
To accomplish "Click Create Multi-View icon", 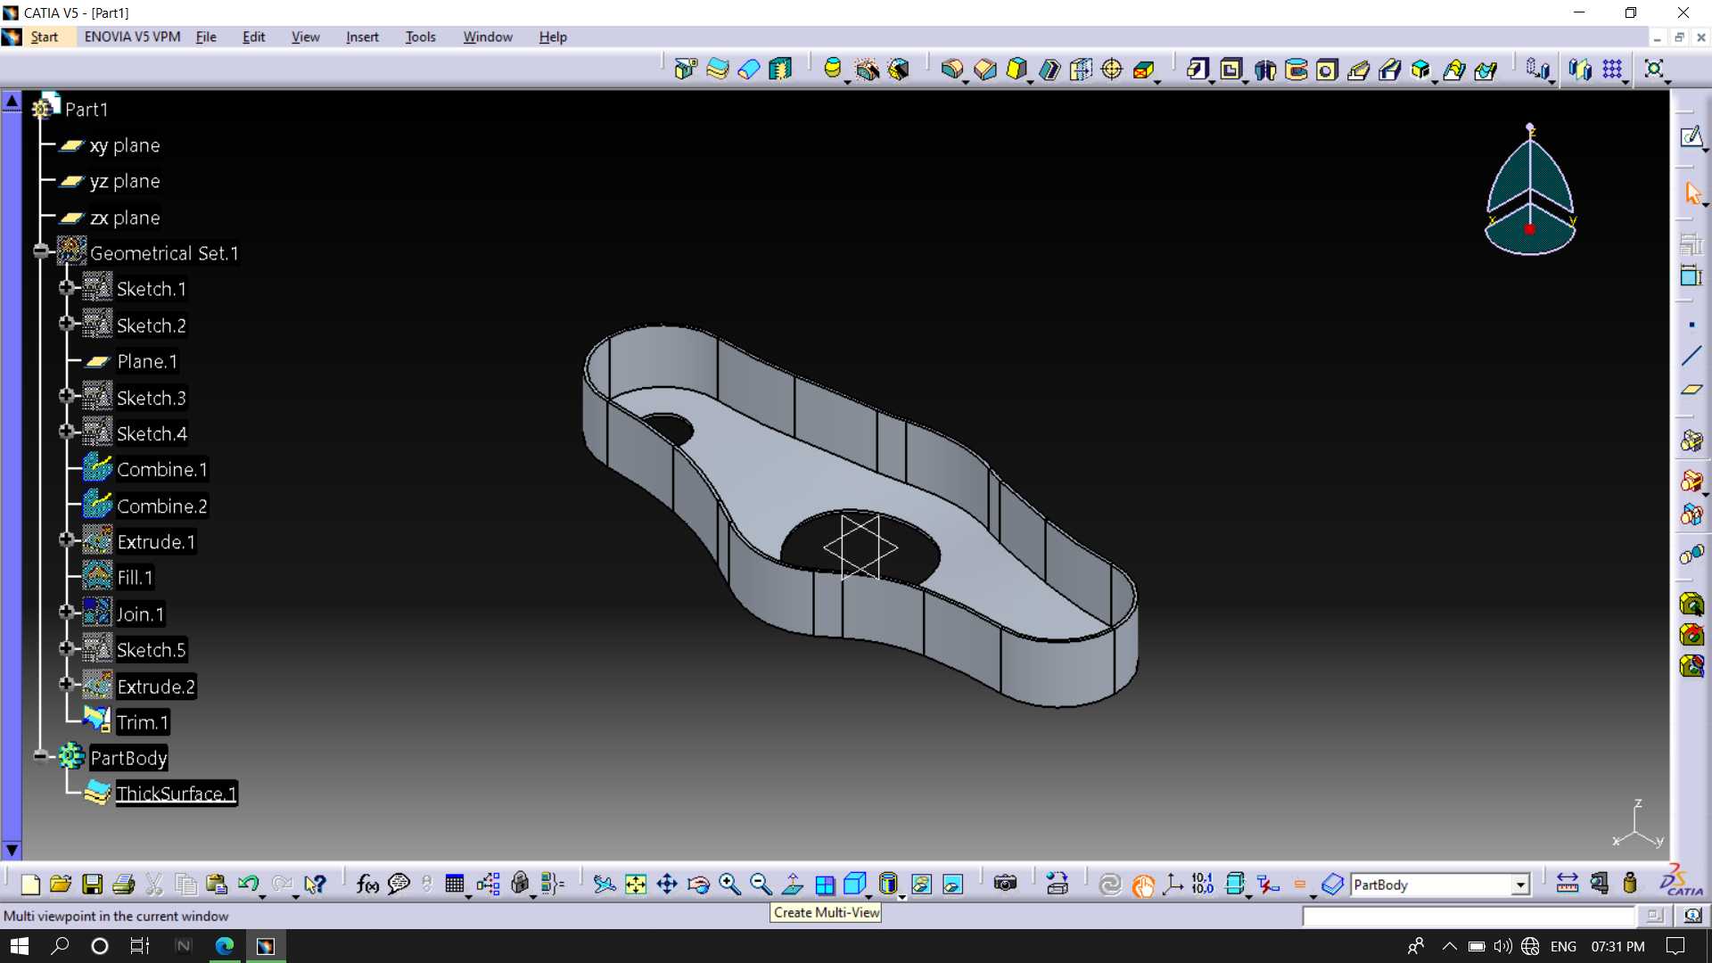I will pos(825,885).
